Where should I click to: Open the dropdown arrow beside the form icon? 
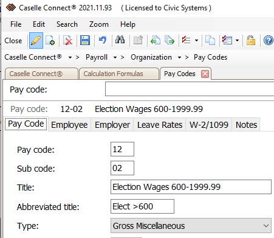pos(237,40)
